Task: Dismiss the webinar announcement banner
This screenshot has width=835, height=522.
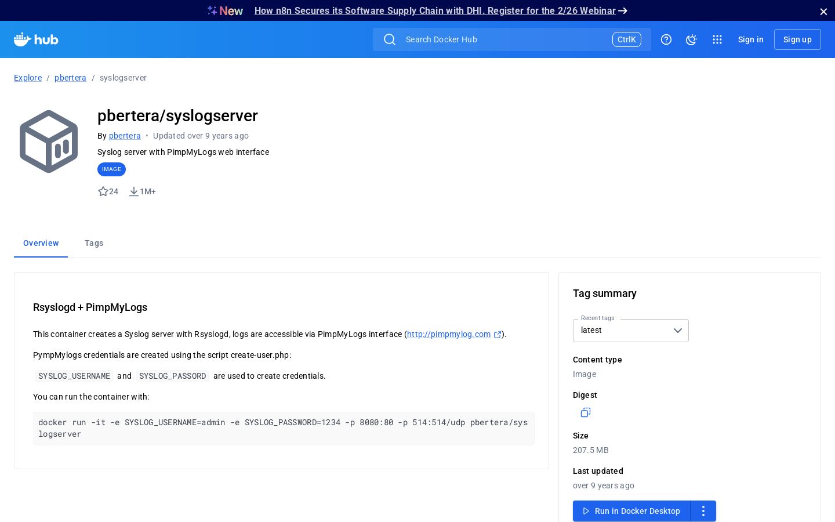Action: point(823,12)
